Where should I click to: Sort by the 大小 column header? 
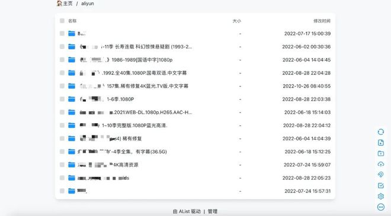coord(236,21)
